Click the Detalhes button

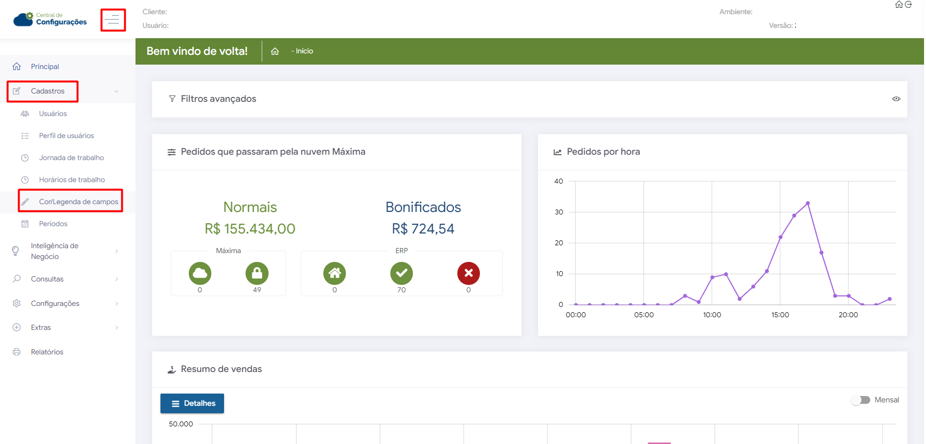pos(192,403)
